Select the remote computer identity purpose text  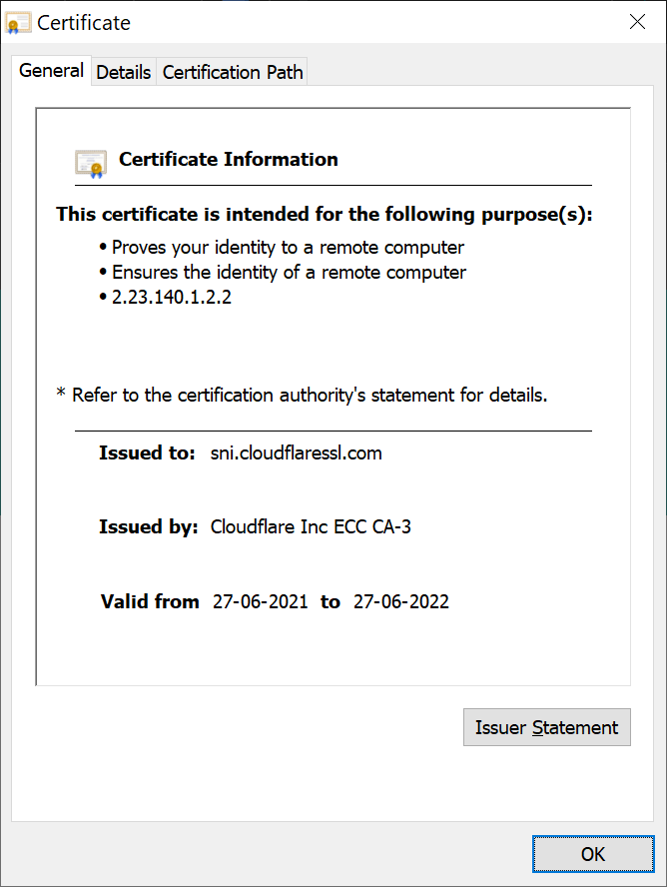pos(287,272)
